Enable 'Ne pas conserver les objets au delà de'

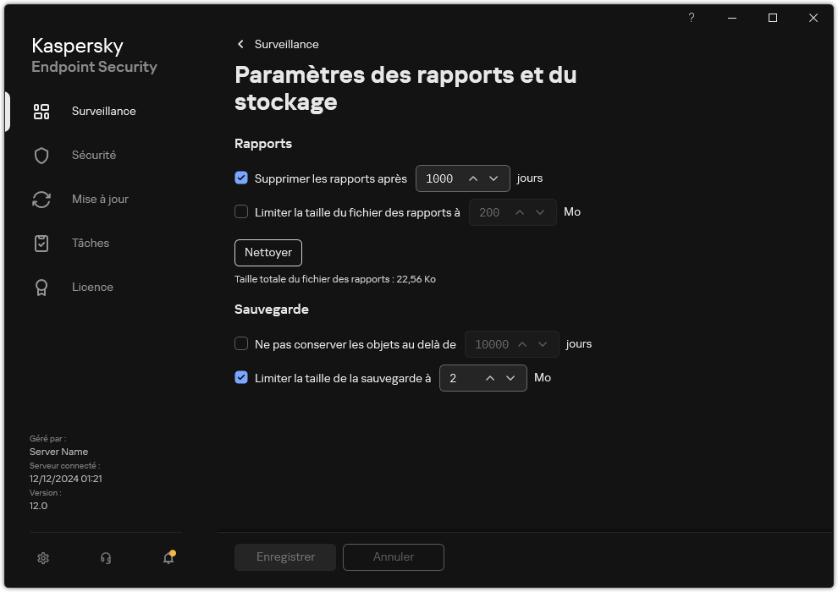pyautogui.click(x=241, y=344)
